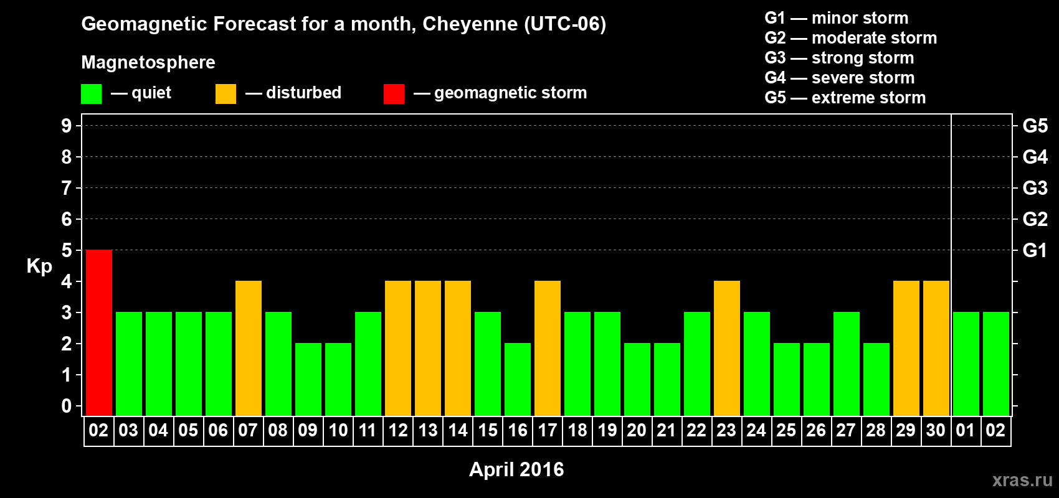
Task: Click the green bar for May 01
Action: click(x=966, y=364)
